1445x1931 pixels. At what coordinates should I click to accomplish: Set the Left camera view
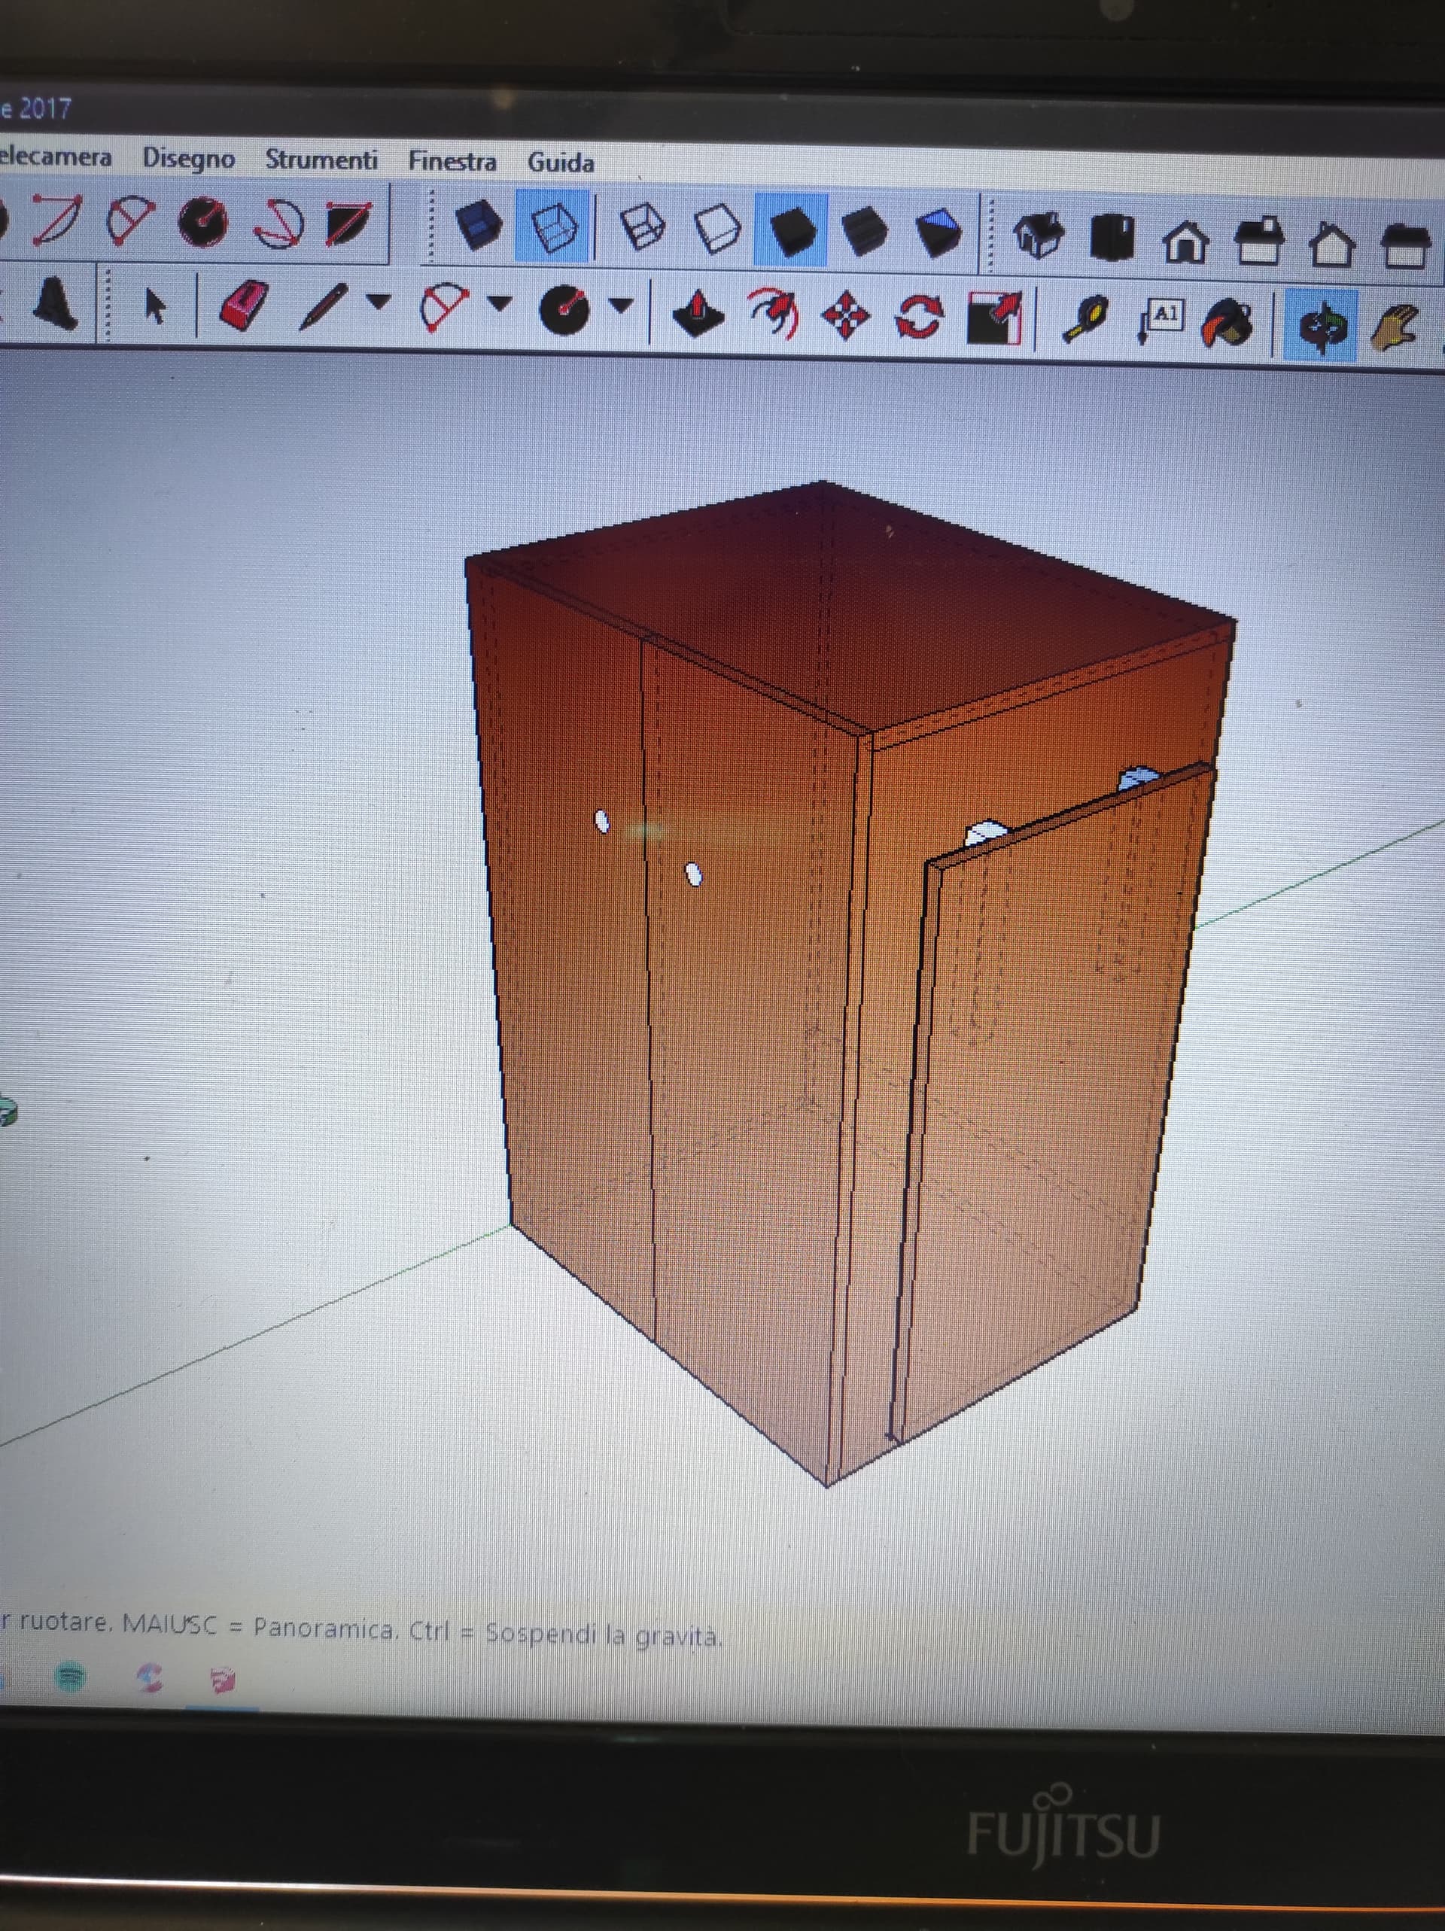[x=1406, y=246]
